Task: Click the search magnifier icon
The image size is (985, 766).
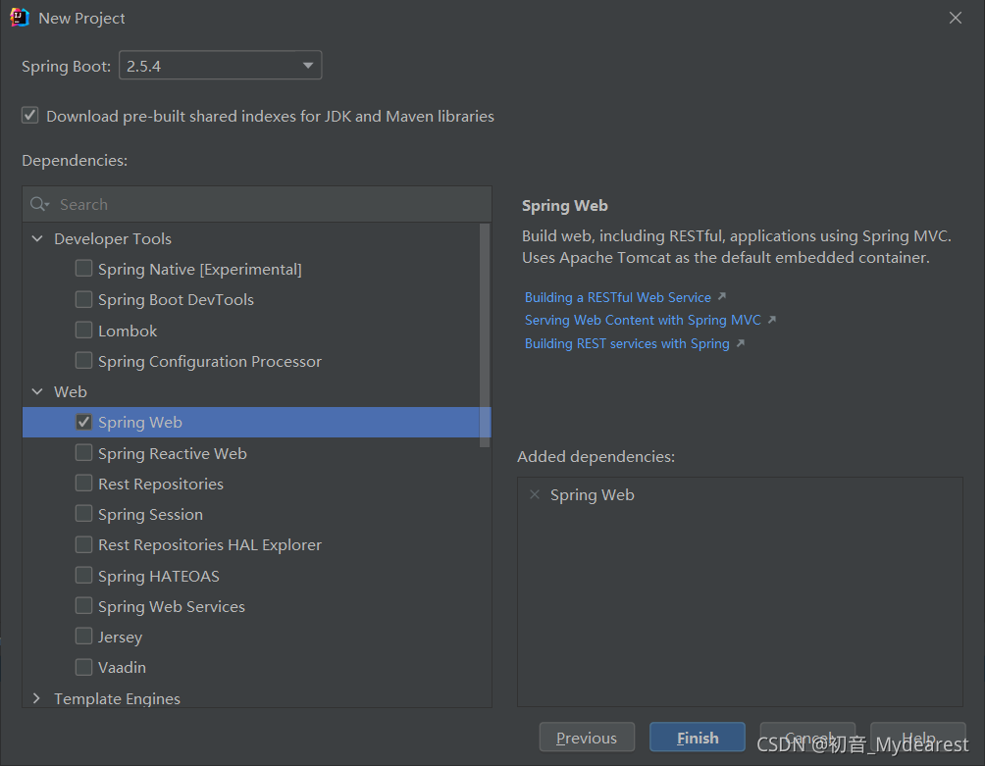Action: coord(39,204)
